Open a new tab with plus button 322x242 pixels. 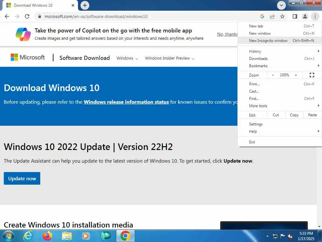point(85,5)
